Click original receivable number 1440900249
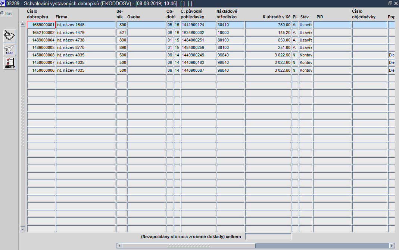399x250 pixels. coord(199,55)
